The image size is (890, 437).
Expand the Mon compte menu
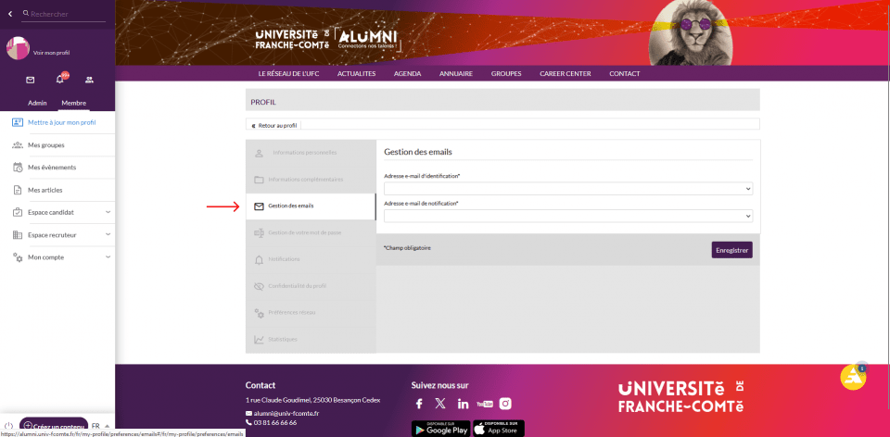click(61, 257)
